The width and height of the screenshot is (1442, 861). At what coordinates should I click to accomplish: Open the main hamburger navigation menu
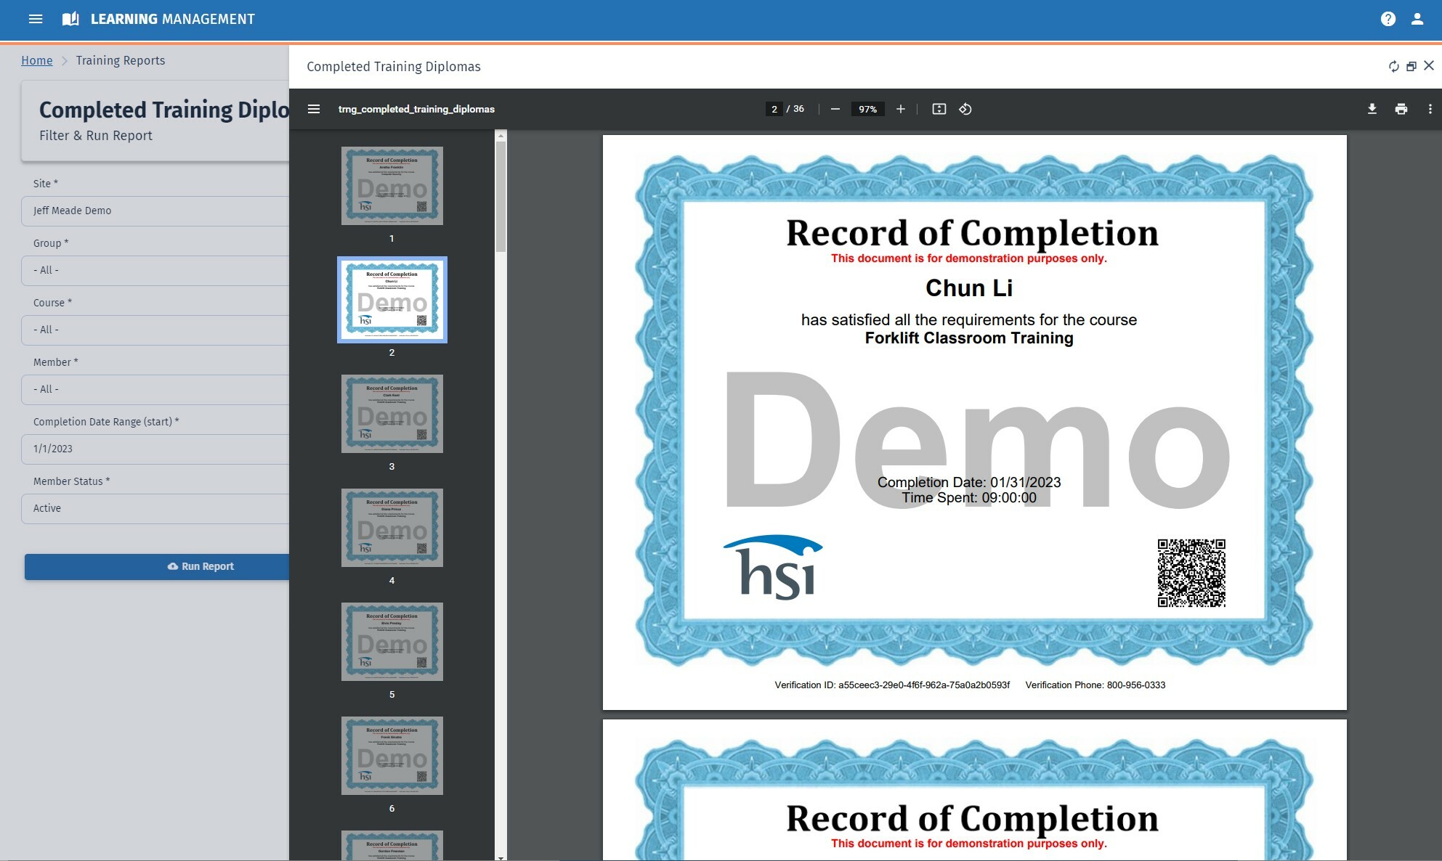36,19
